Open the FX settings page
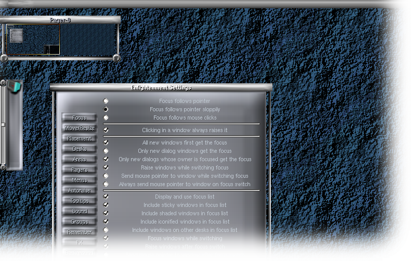Image resolution: width=416 pixels, height=273 pixels. (80, 242)
